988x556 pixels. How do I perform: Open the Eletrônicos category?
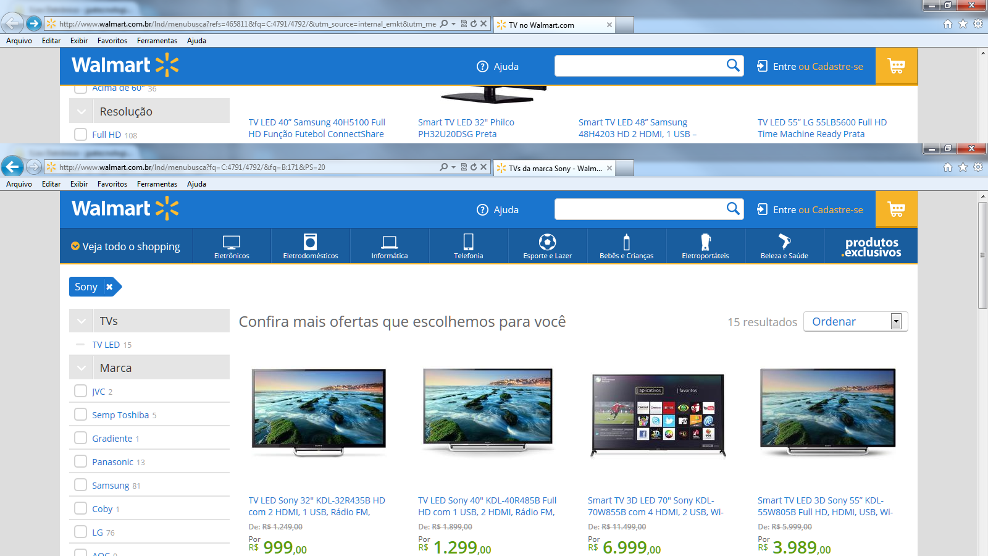tap(232, 246)
